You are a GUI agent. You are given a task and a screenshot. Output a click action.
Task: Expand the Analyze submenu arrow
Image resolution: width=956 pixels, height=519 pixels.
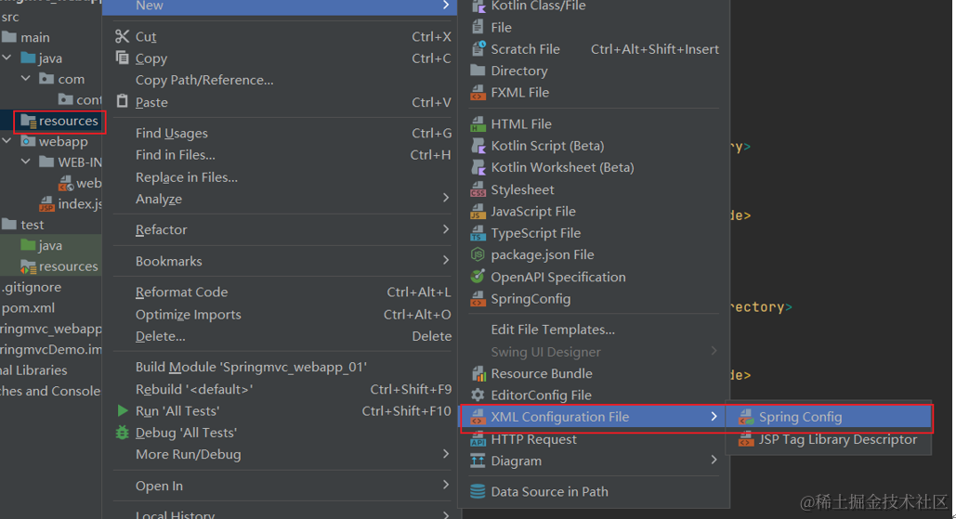(446, 198)
